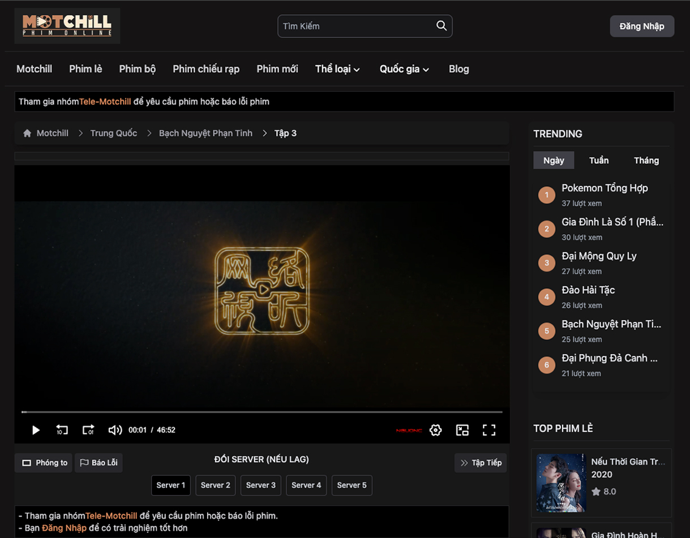Click trending rank 4 badge
Viewport: 690px width, 538px height.
click(547, 297)
